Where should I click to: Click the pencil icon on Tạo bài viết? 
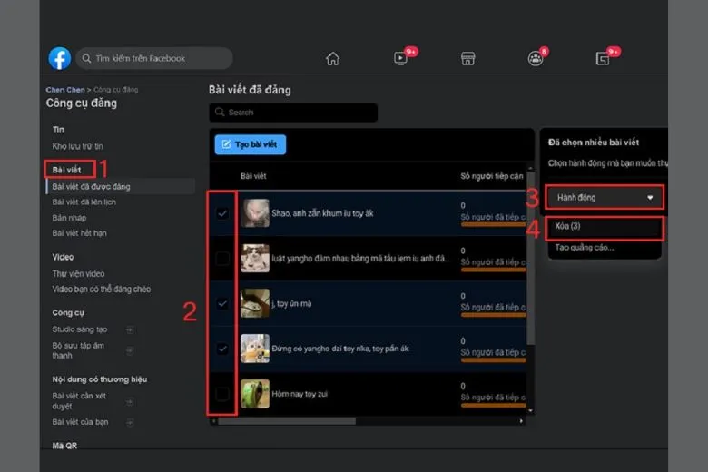tap(226, 144)
